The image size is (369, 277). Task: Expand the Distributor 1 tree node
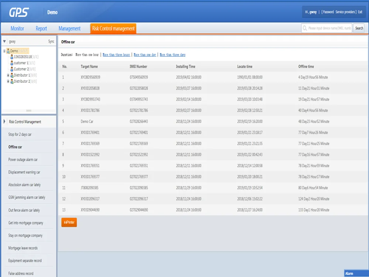coord(8,75)
